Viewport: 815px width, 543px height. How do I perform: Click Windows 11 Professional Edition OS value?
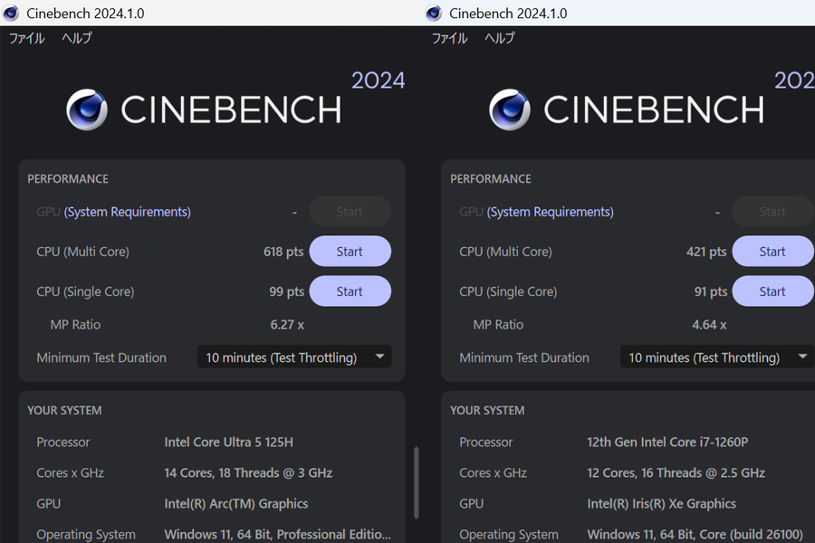(x=278, y=534)
